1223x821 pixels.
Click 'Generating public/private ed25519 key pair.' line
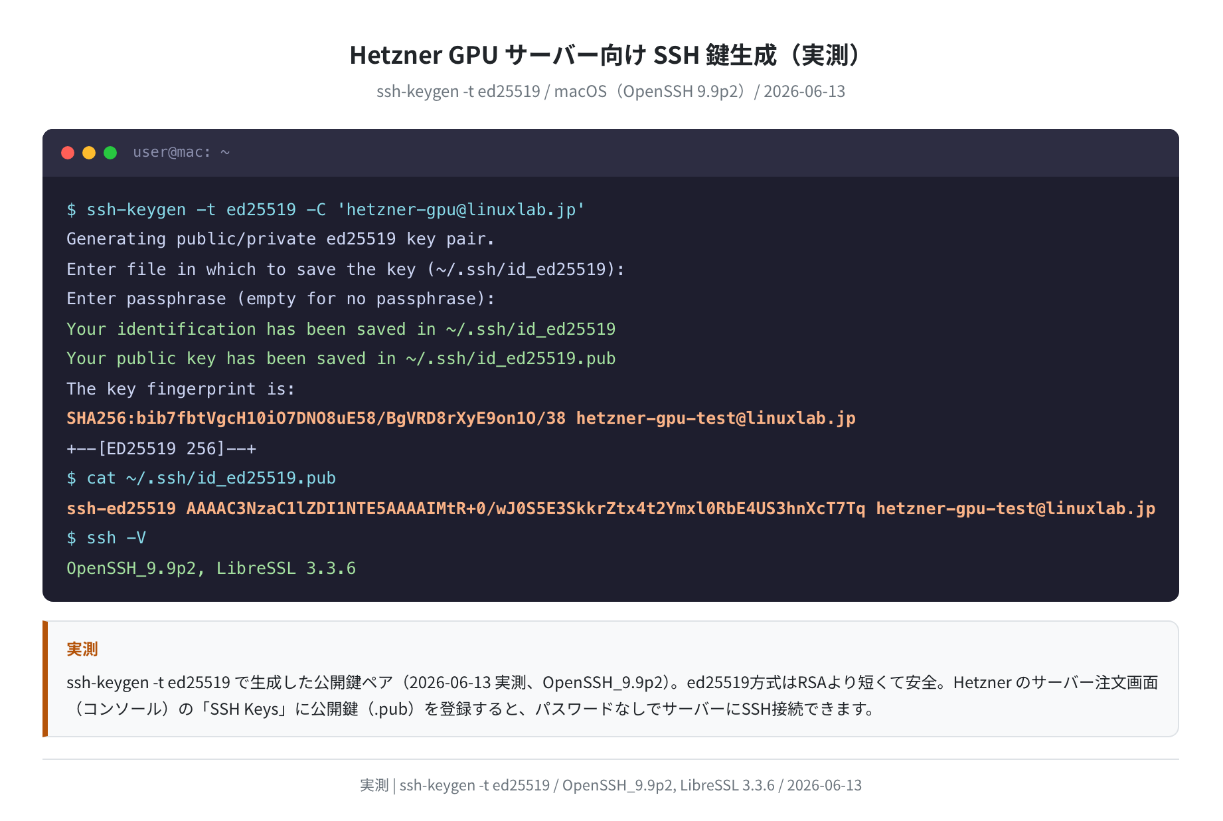(280, 239)
